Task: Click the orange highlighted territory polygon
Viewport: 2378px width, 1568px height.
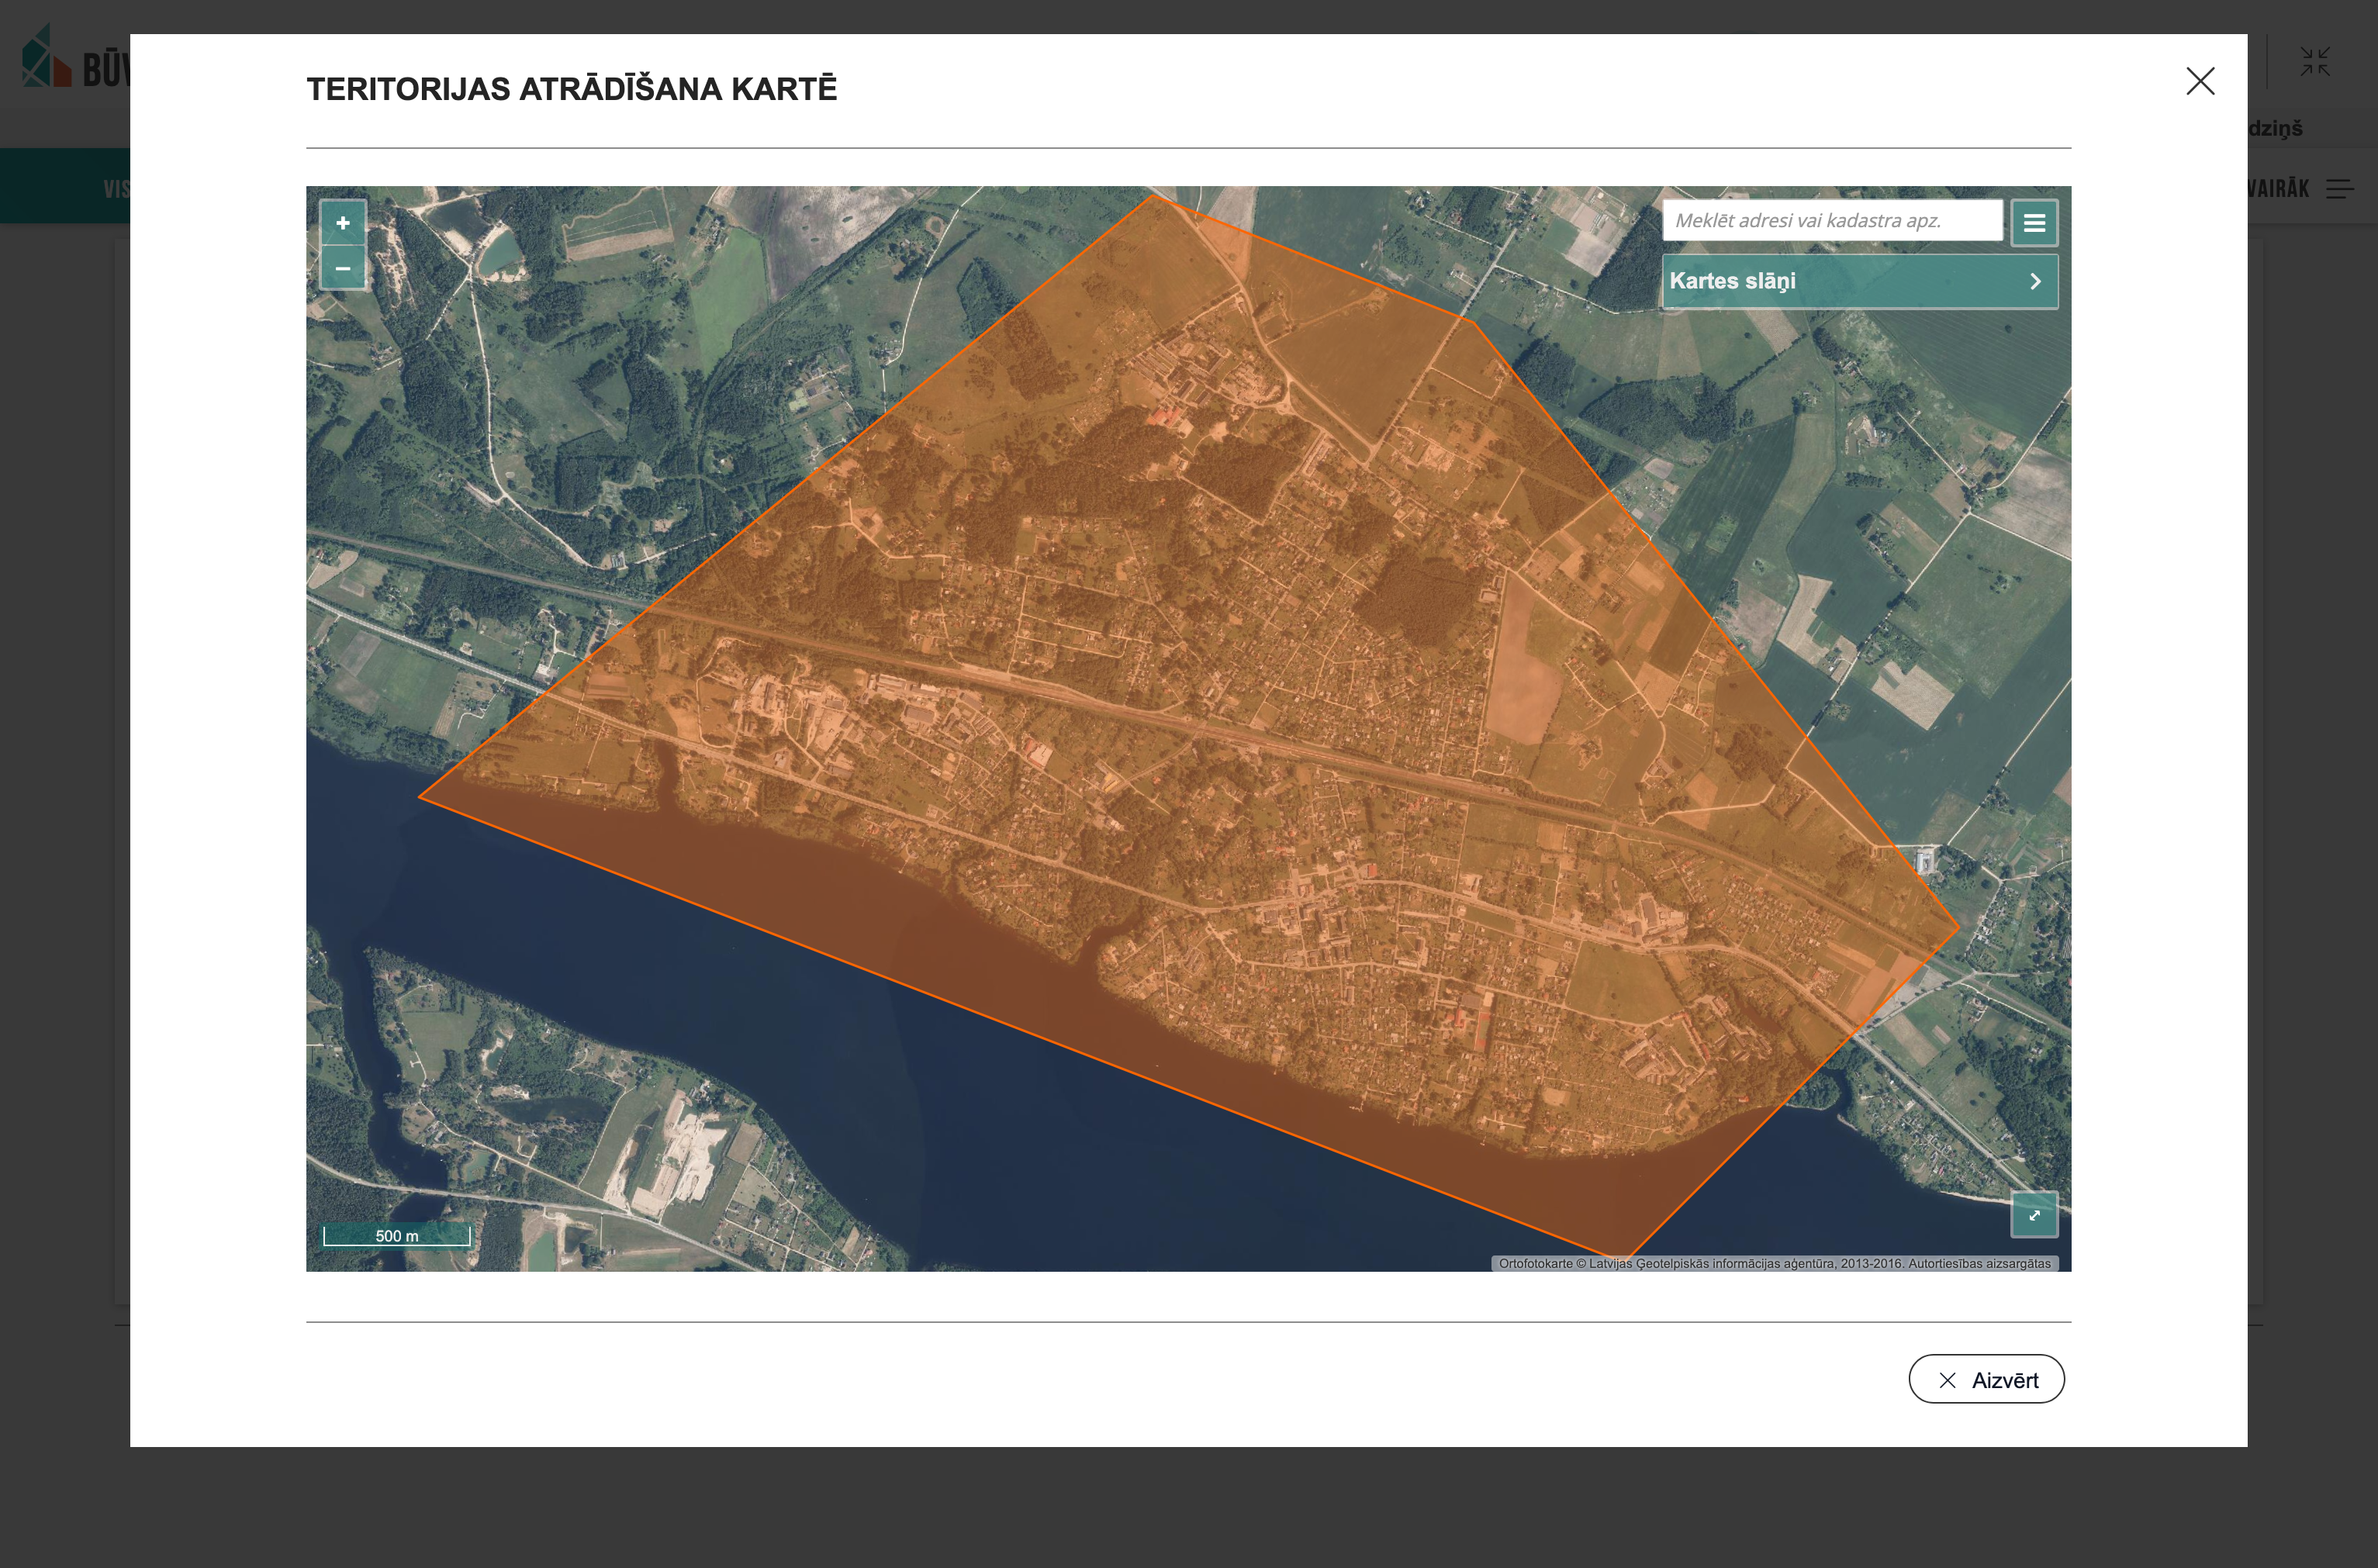Action: pos(1200,700)
